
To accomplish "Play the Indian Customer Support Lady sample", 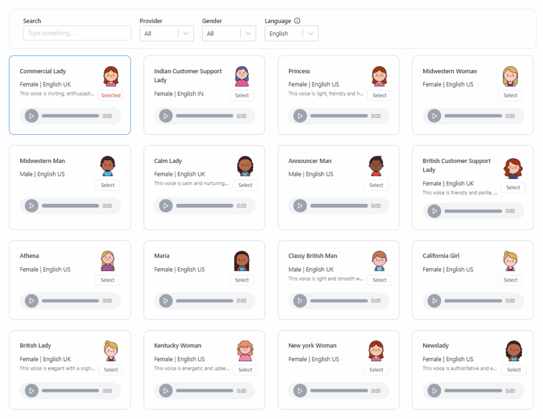I will [166, 116].
